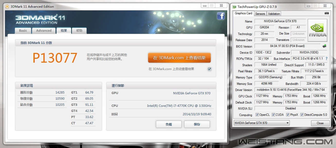336x148 pixels.
Task: Click the GPU-Z screenshot camera icon
Action: (x=326, y=13)
